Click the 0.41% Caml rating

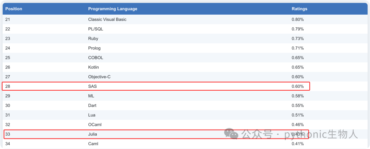pos(298,144)
